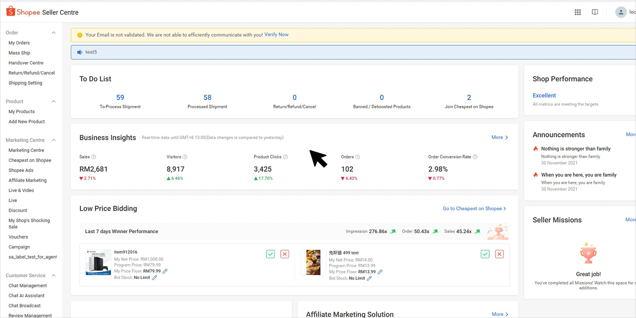Select Chat Management in the sidebar
This screenshot has width=636, height=318.
[x=27, y=285]
